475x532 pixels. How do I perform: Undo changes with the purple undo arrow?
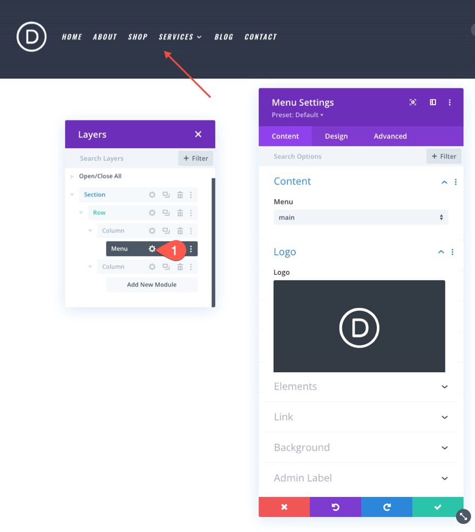point(335,507)
